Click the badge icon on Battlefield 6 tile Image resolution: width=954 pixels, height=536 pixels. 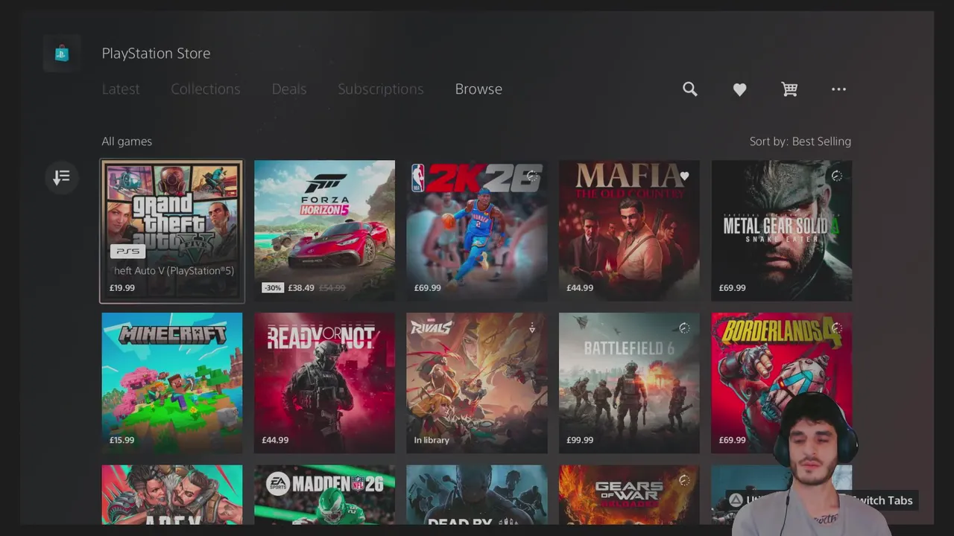tap(684, 328)
